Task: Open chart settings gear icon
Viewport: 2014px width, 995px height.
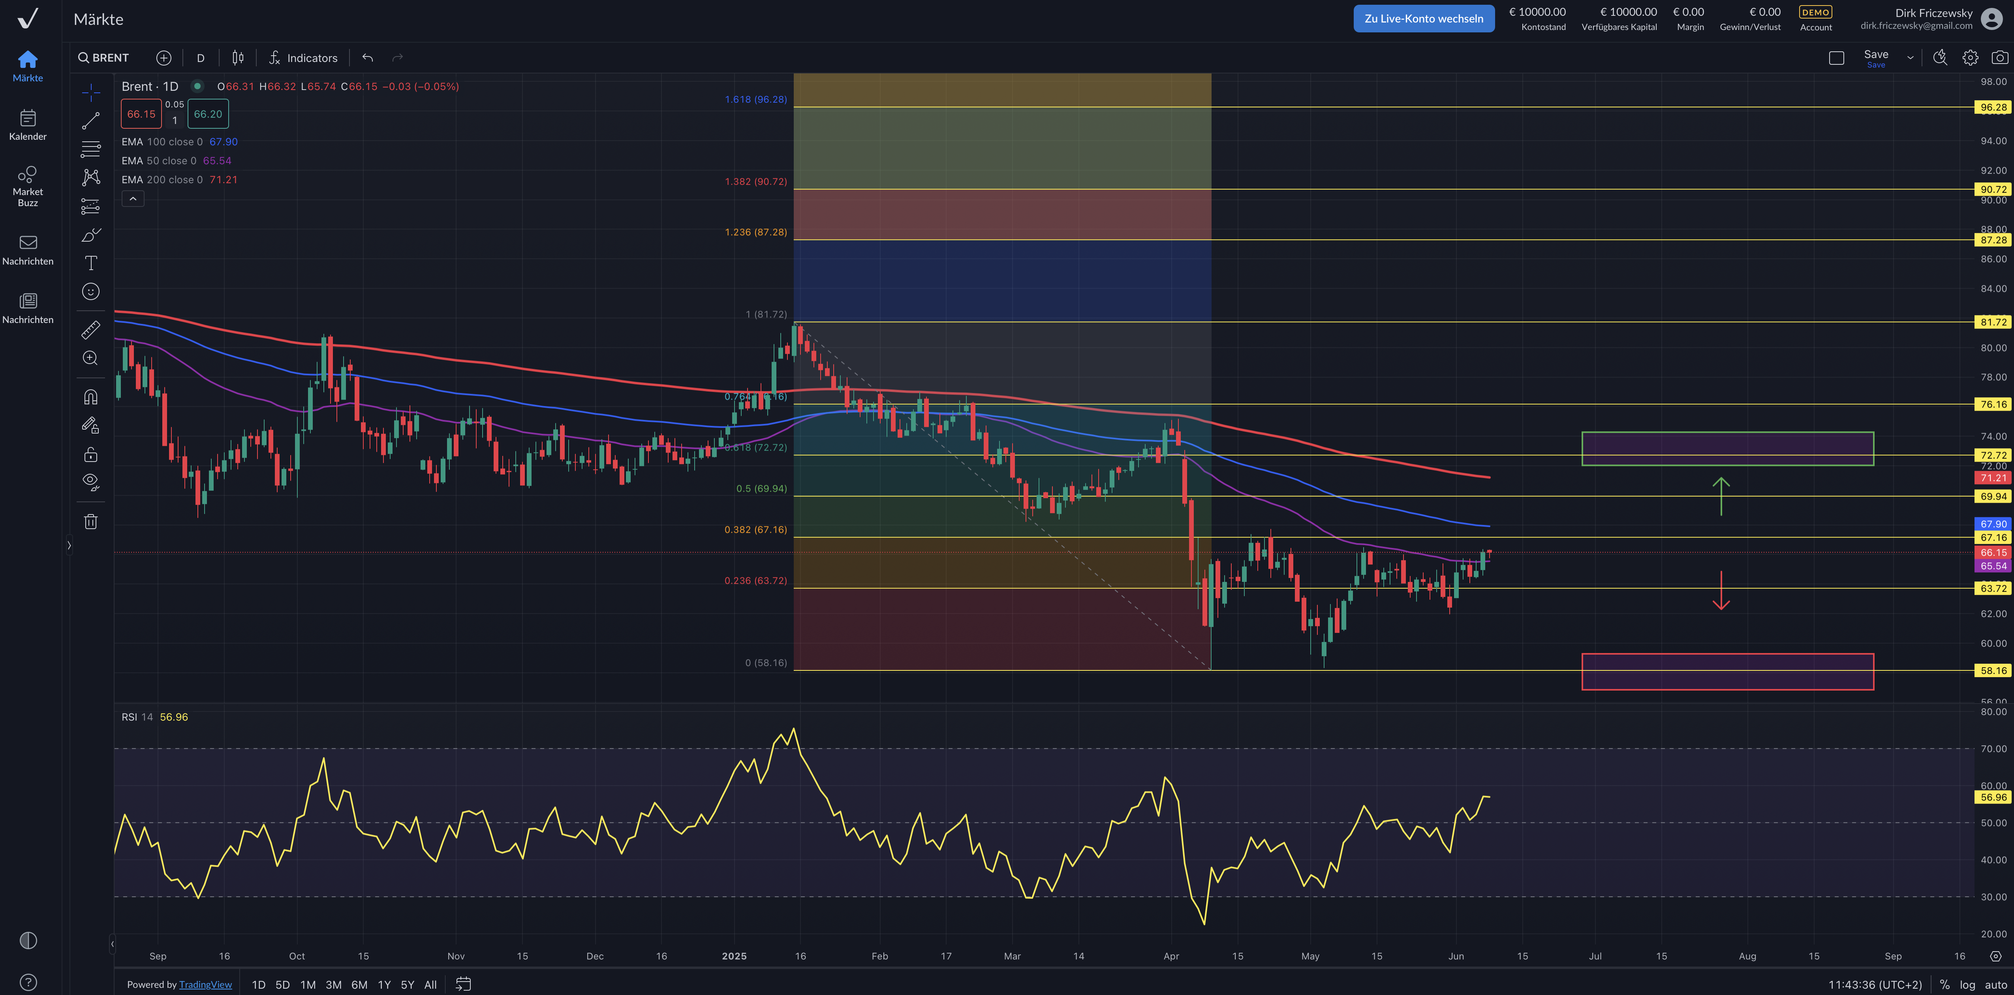Action: point(1969,58)
